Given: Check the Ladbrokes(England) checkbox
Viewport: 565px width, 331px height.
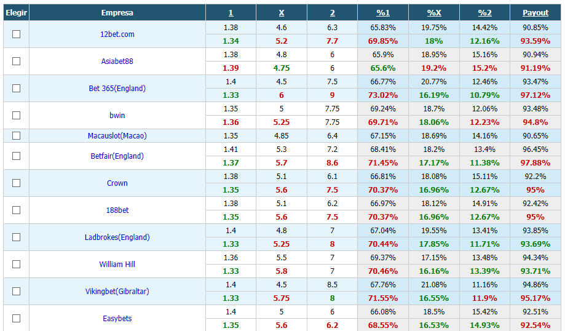Looking at the screenshot, I should coord(16,237).
